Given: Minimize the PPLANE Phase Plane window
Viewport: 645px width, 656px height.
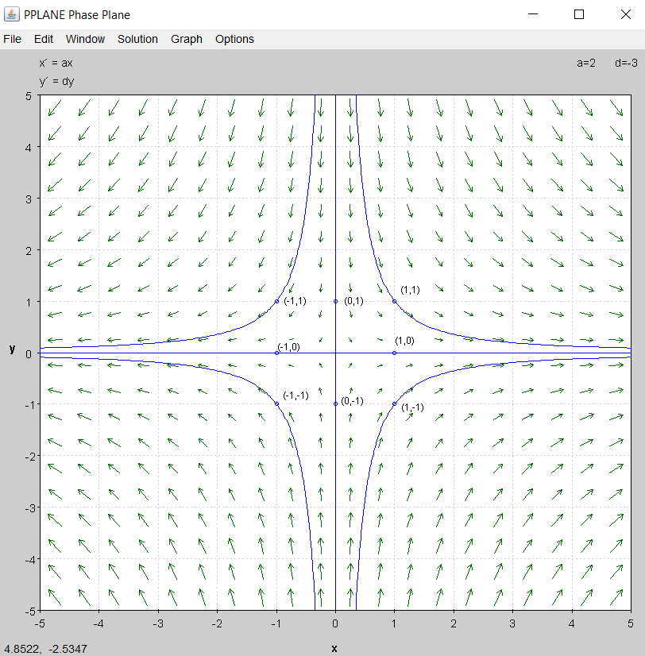Looking at the screenshot, I should pos(532,14).
